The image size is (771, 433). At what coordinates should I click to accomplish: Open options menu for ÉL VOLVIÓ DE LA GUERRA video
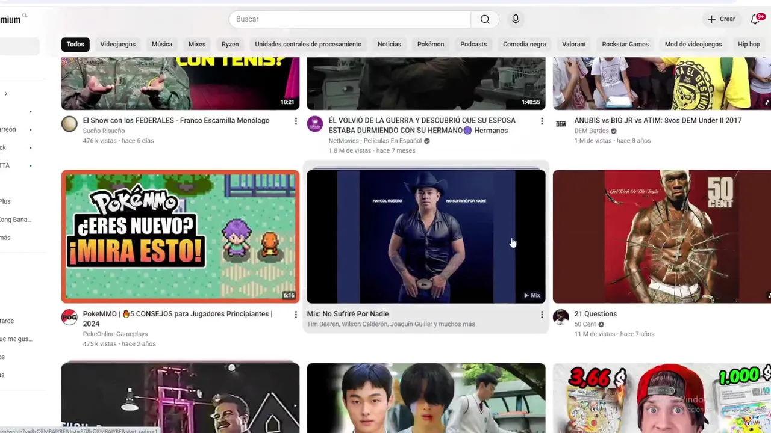(541, 121)
